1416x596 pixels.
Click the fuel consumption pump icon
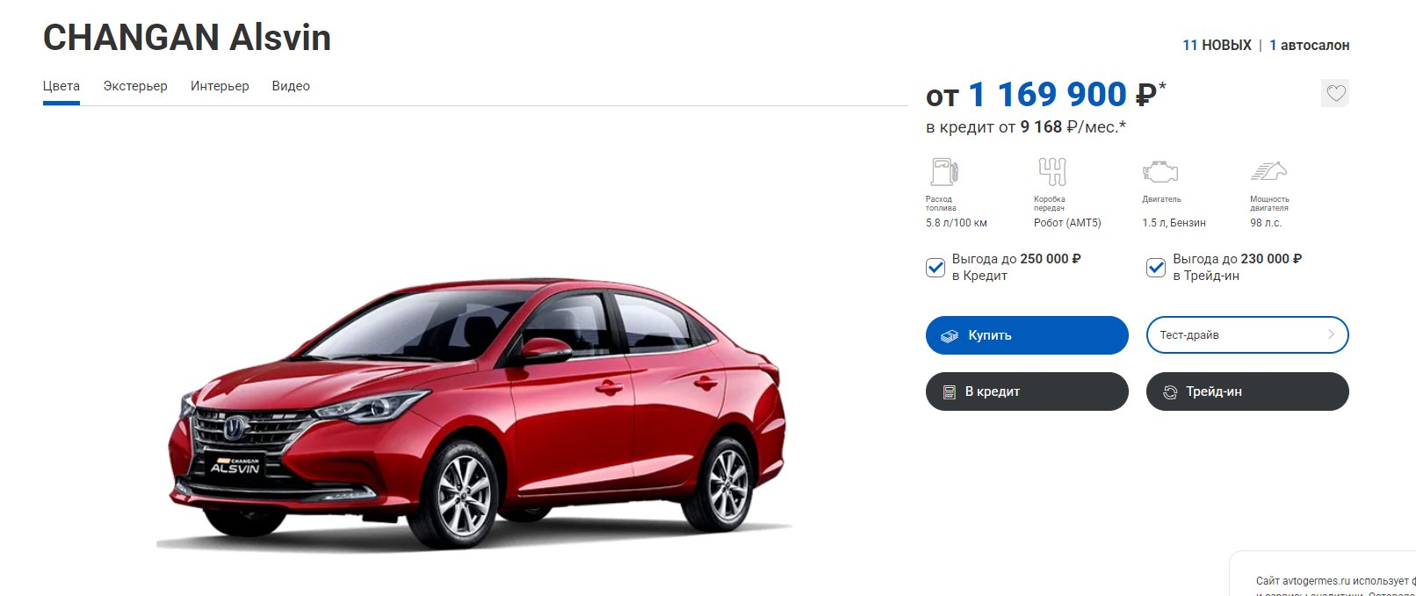[943, 171]
